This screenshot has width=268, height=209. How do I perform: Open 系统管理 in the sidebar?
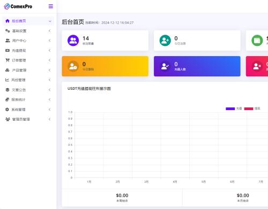coord(28,109)
